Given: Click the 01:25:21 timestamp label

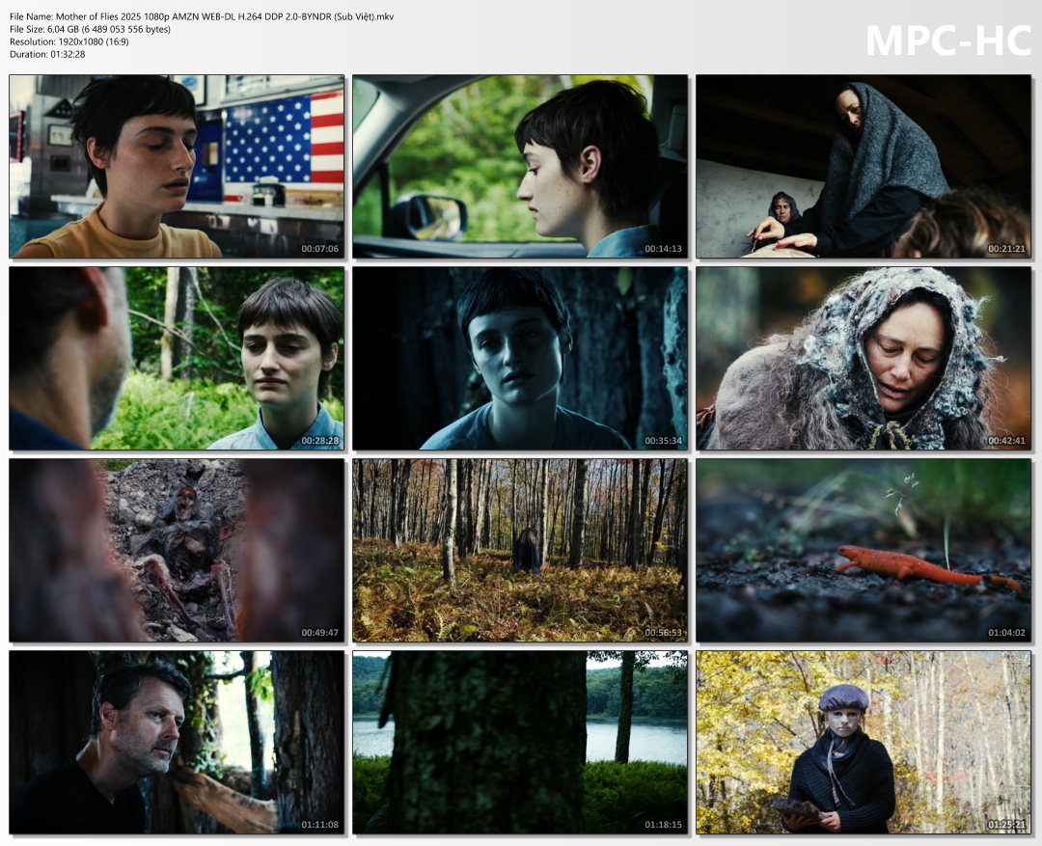Looking at the screenshot, I should pos(1006,825).
